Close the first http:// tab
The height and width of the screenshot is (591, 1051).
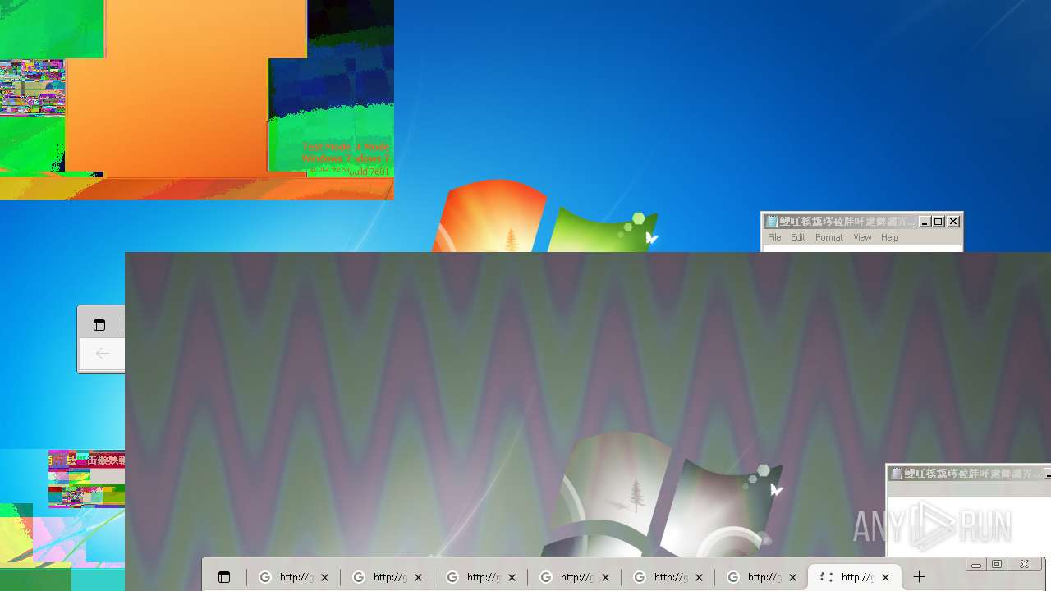pyautogui.click(x=324, y=578)
